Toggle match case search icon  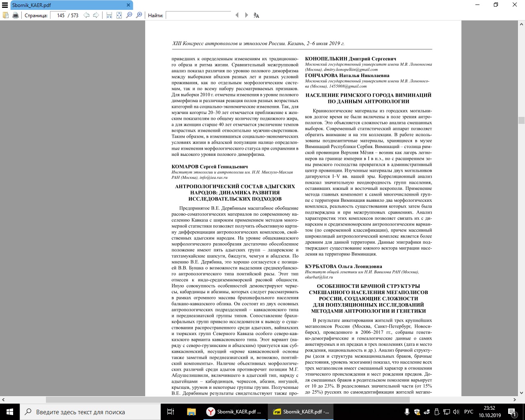pos(256,15)
